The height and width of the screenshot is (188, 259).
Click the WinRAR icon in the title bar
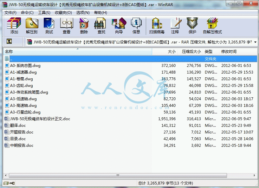[5, 4]
